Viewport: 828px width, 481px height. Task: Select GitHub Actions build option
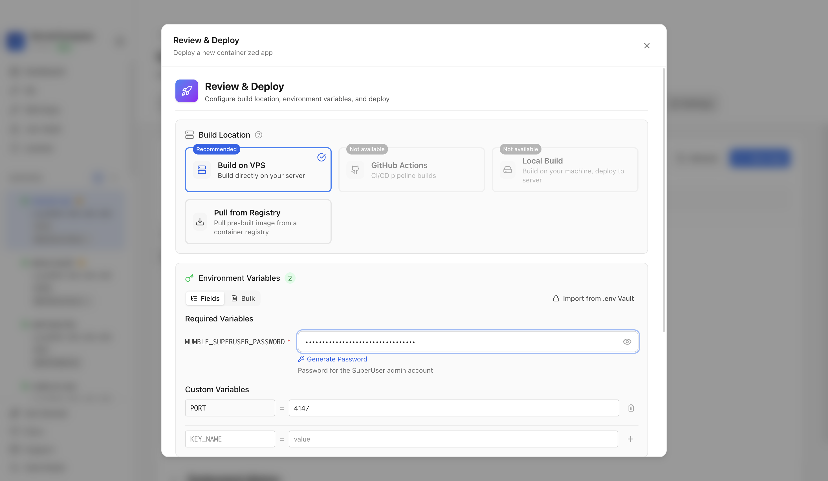coord(411,169)
